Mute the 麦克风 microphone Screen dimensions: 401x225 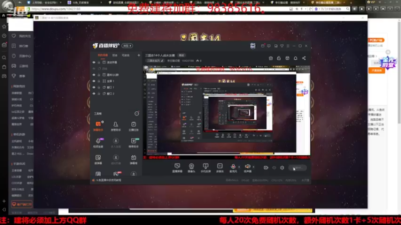pyautogui.click(x=233, y=168)
